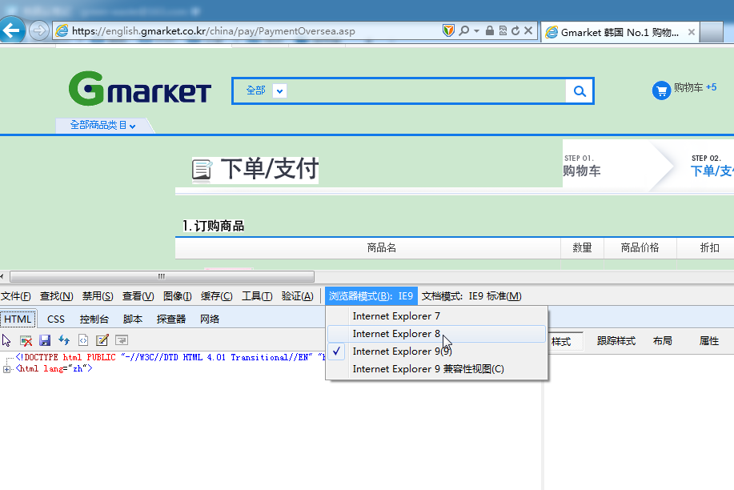The image size is (734, 490).
Task: Click the browser Forward arrow button
Action: pos(39,31)
